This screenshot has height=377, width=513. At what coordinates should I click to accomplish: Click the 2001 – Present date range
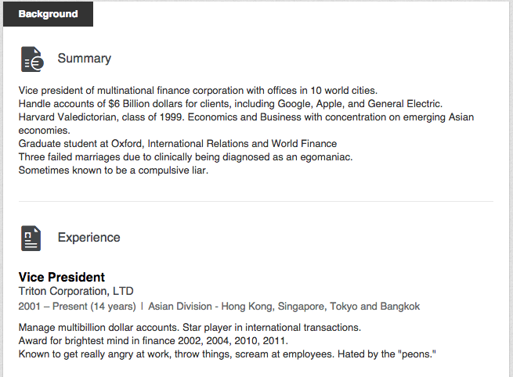[x=76, y=307]
